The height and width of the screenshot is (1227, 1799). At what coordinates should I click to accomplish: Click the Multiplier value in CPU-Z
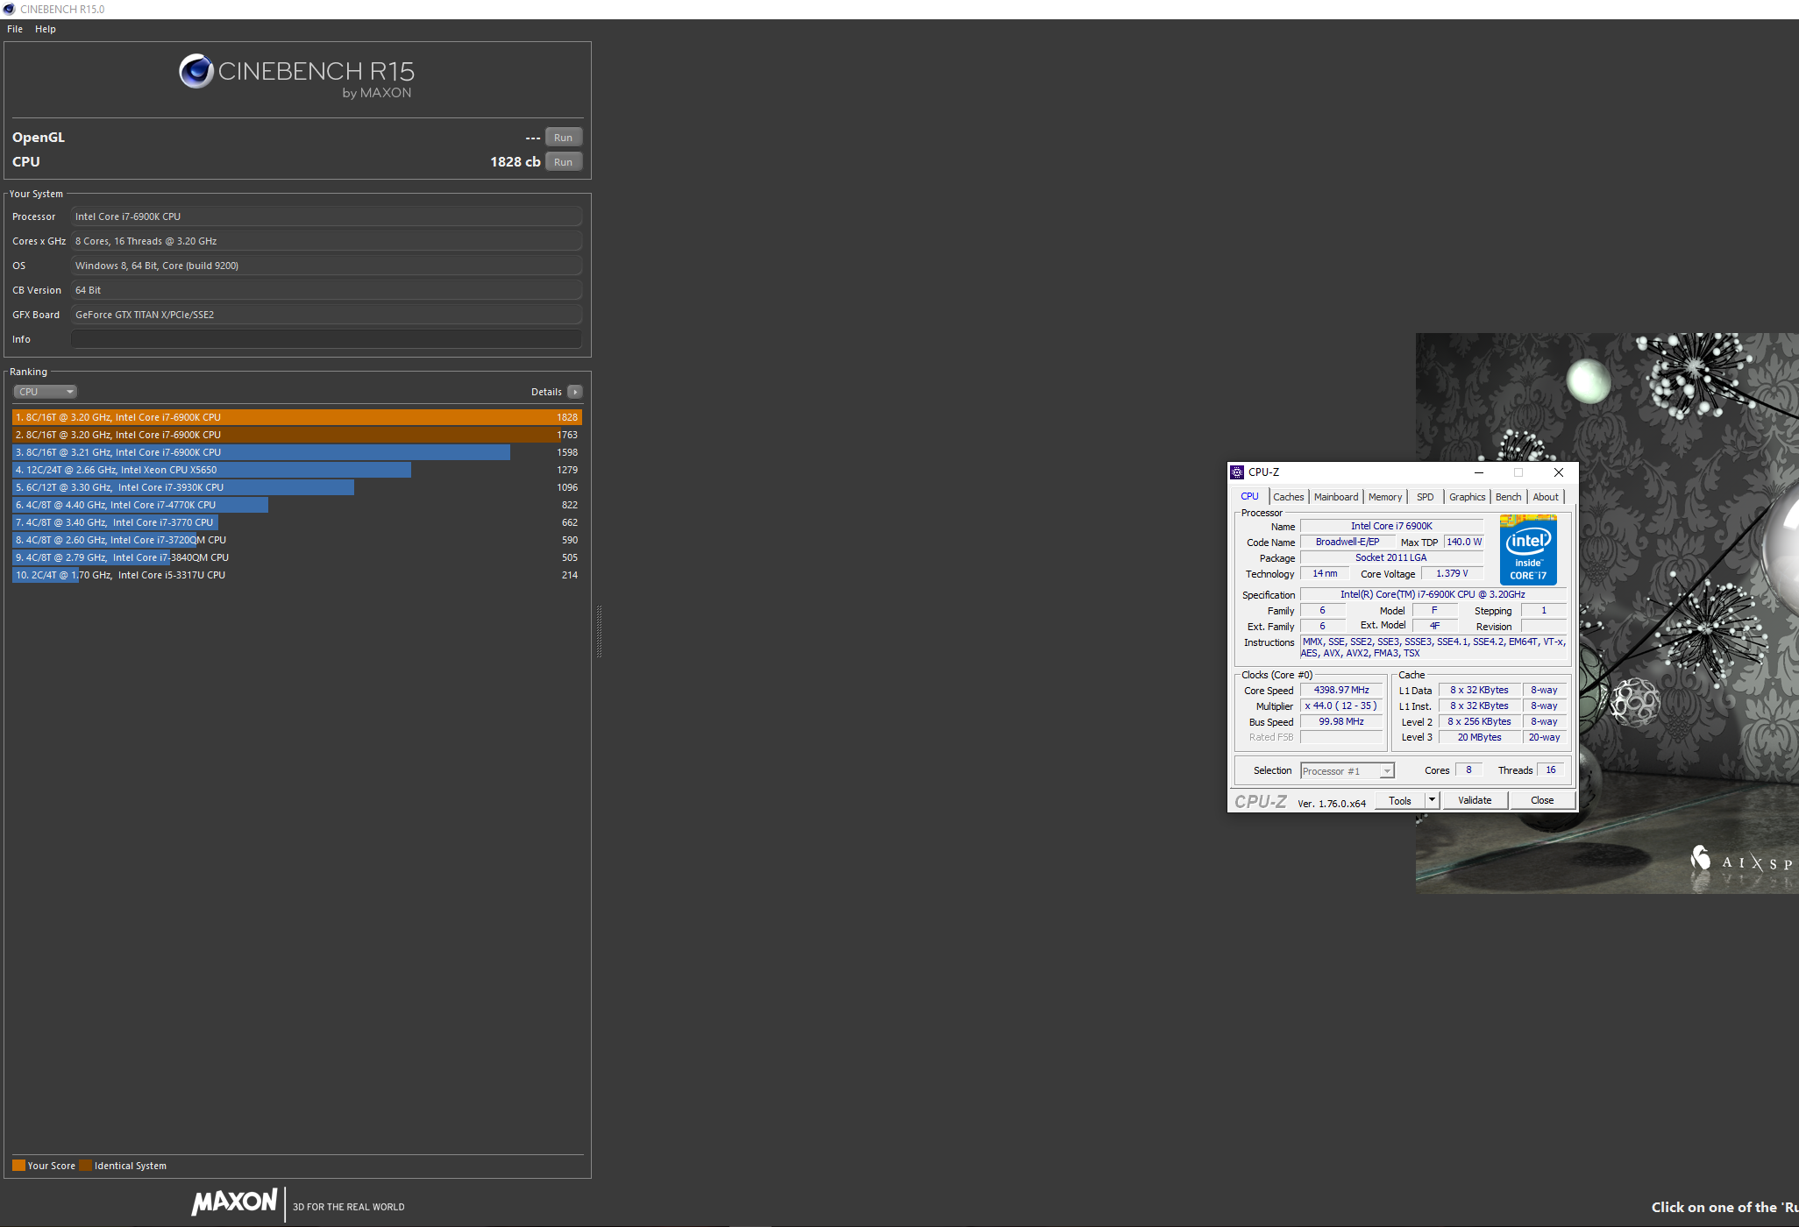pyautogui.click(x=1341, y=706)
